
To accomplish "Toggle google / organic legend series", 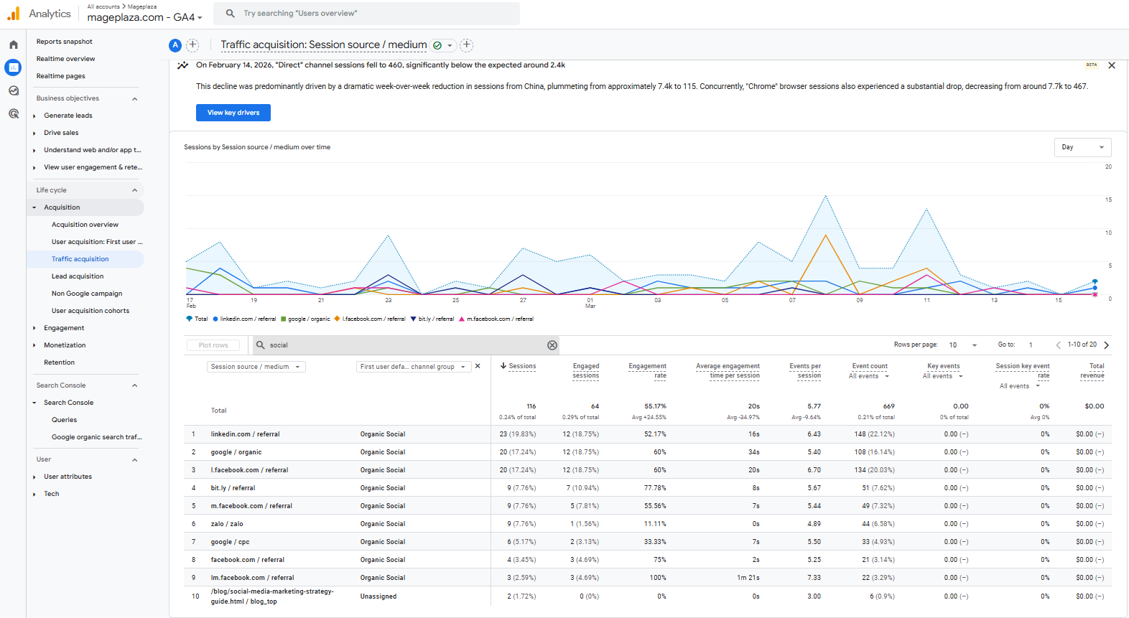I will tap(308, 319).
